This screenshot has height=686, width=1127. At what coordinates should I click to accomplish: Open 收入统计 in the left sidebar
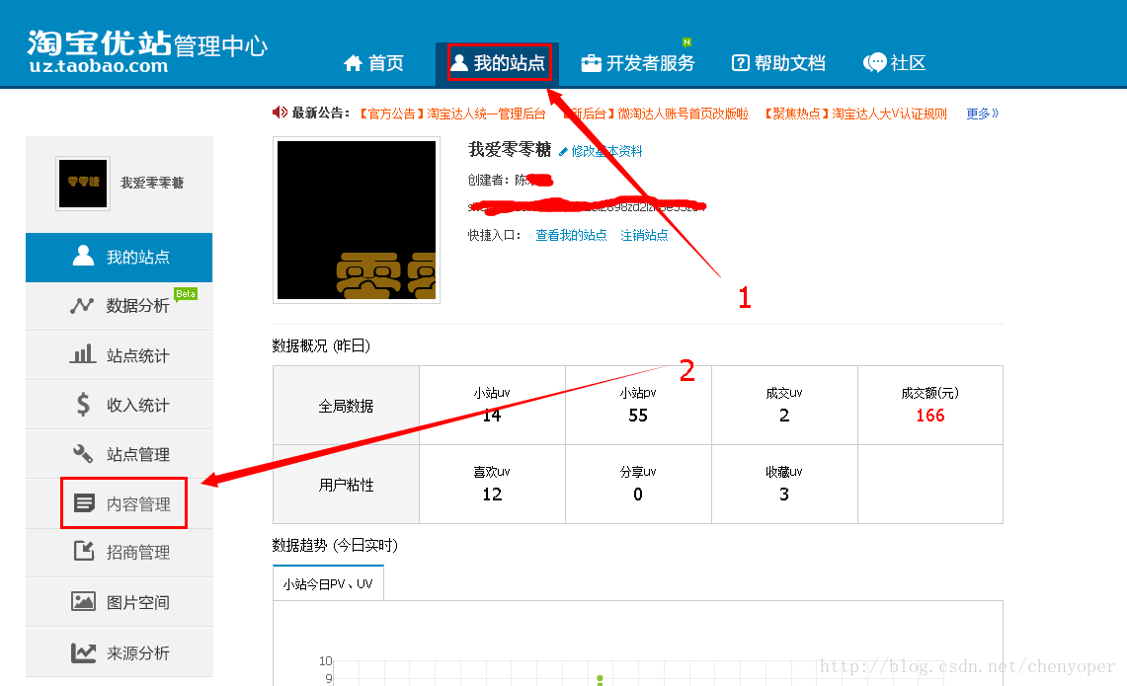pyautogui.click(x=120, y=405)
